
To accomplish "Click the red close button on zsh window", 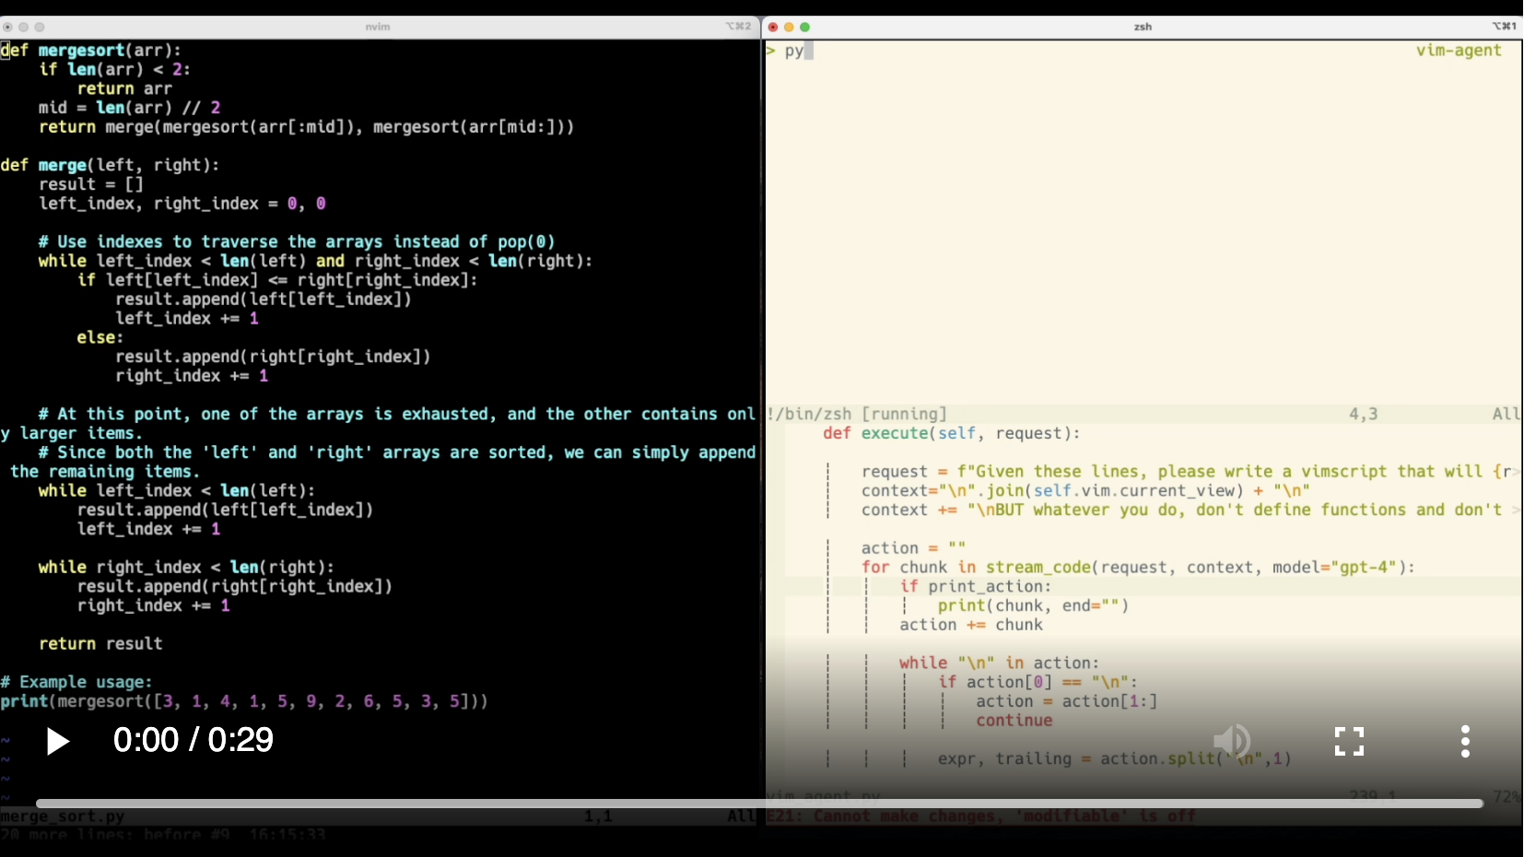I will [x=772, y=28].
